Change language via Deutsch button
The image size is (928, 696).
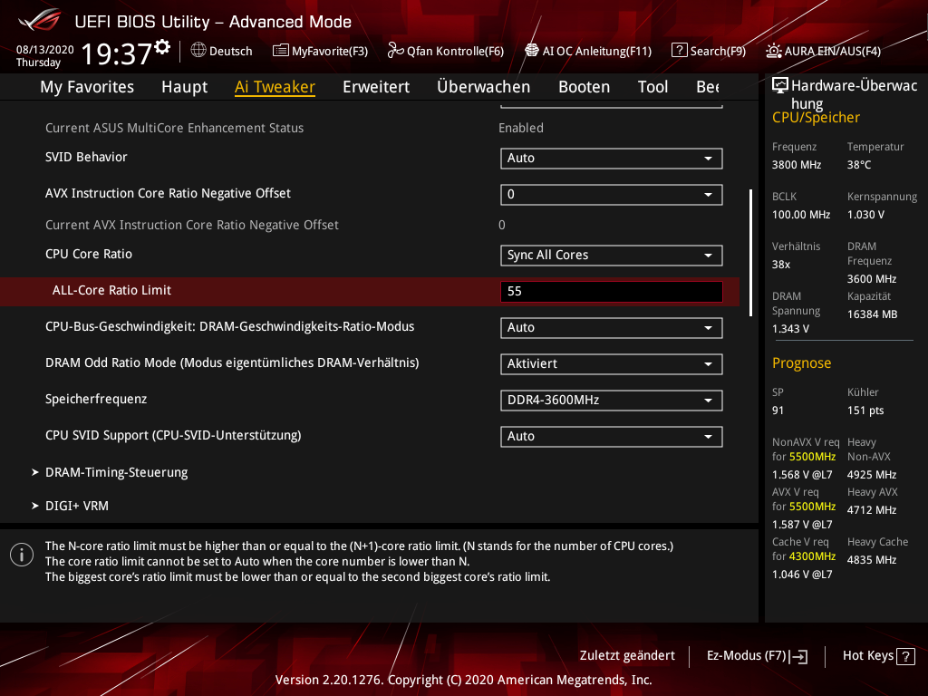(x=221, y=51)
